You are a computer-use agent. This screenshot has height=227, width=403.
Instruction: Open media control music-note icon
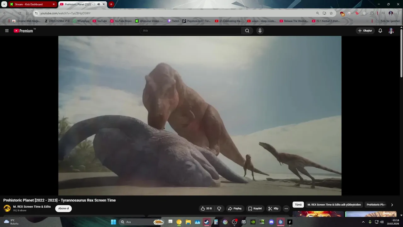(x=383, y=13)
